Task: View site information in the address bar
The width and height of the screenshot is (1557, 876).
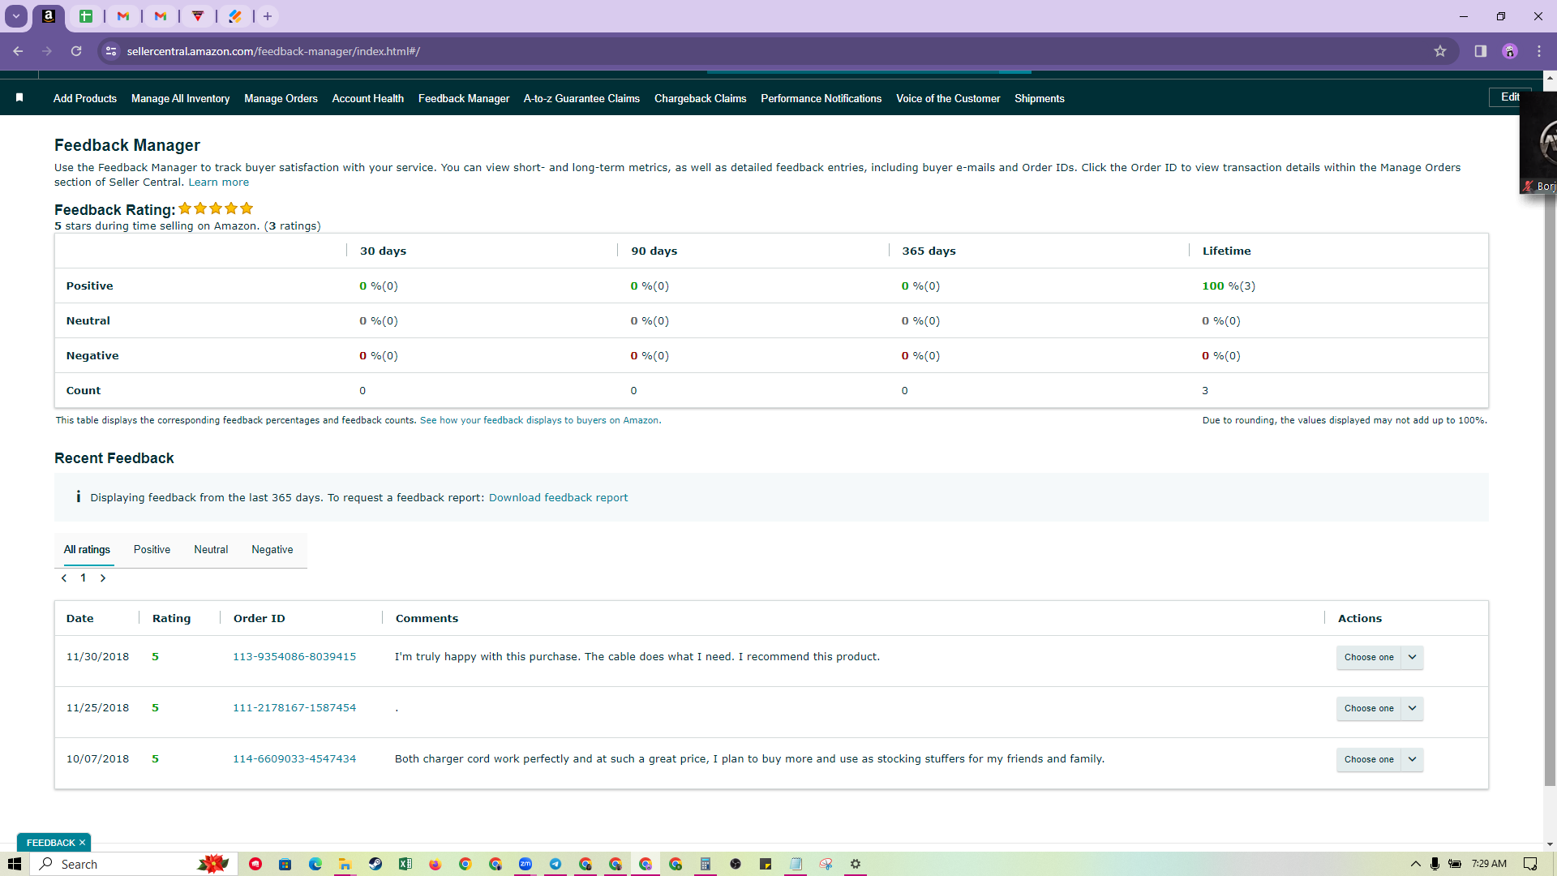Action: pyautogui.click(x=111, y=51)
